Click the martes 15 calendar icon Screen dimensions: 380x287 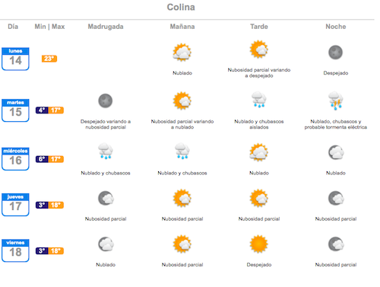tap(15, 110)
